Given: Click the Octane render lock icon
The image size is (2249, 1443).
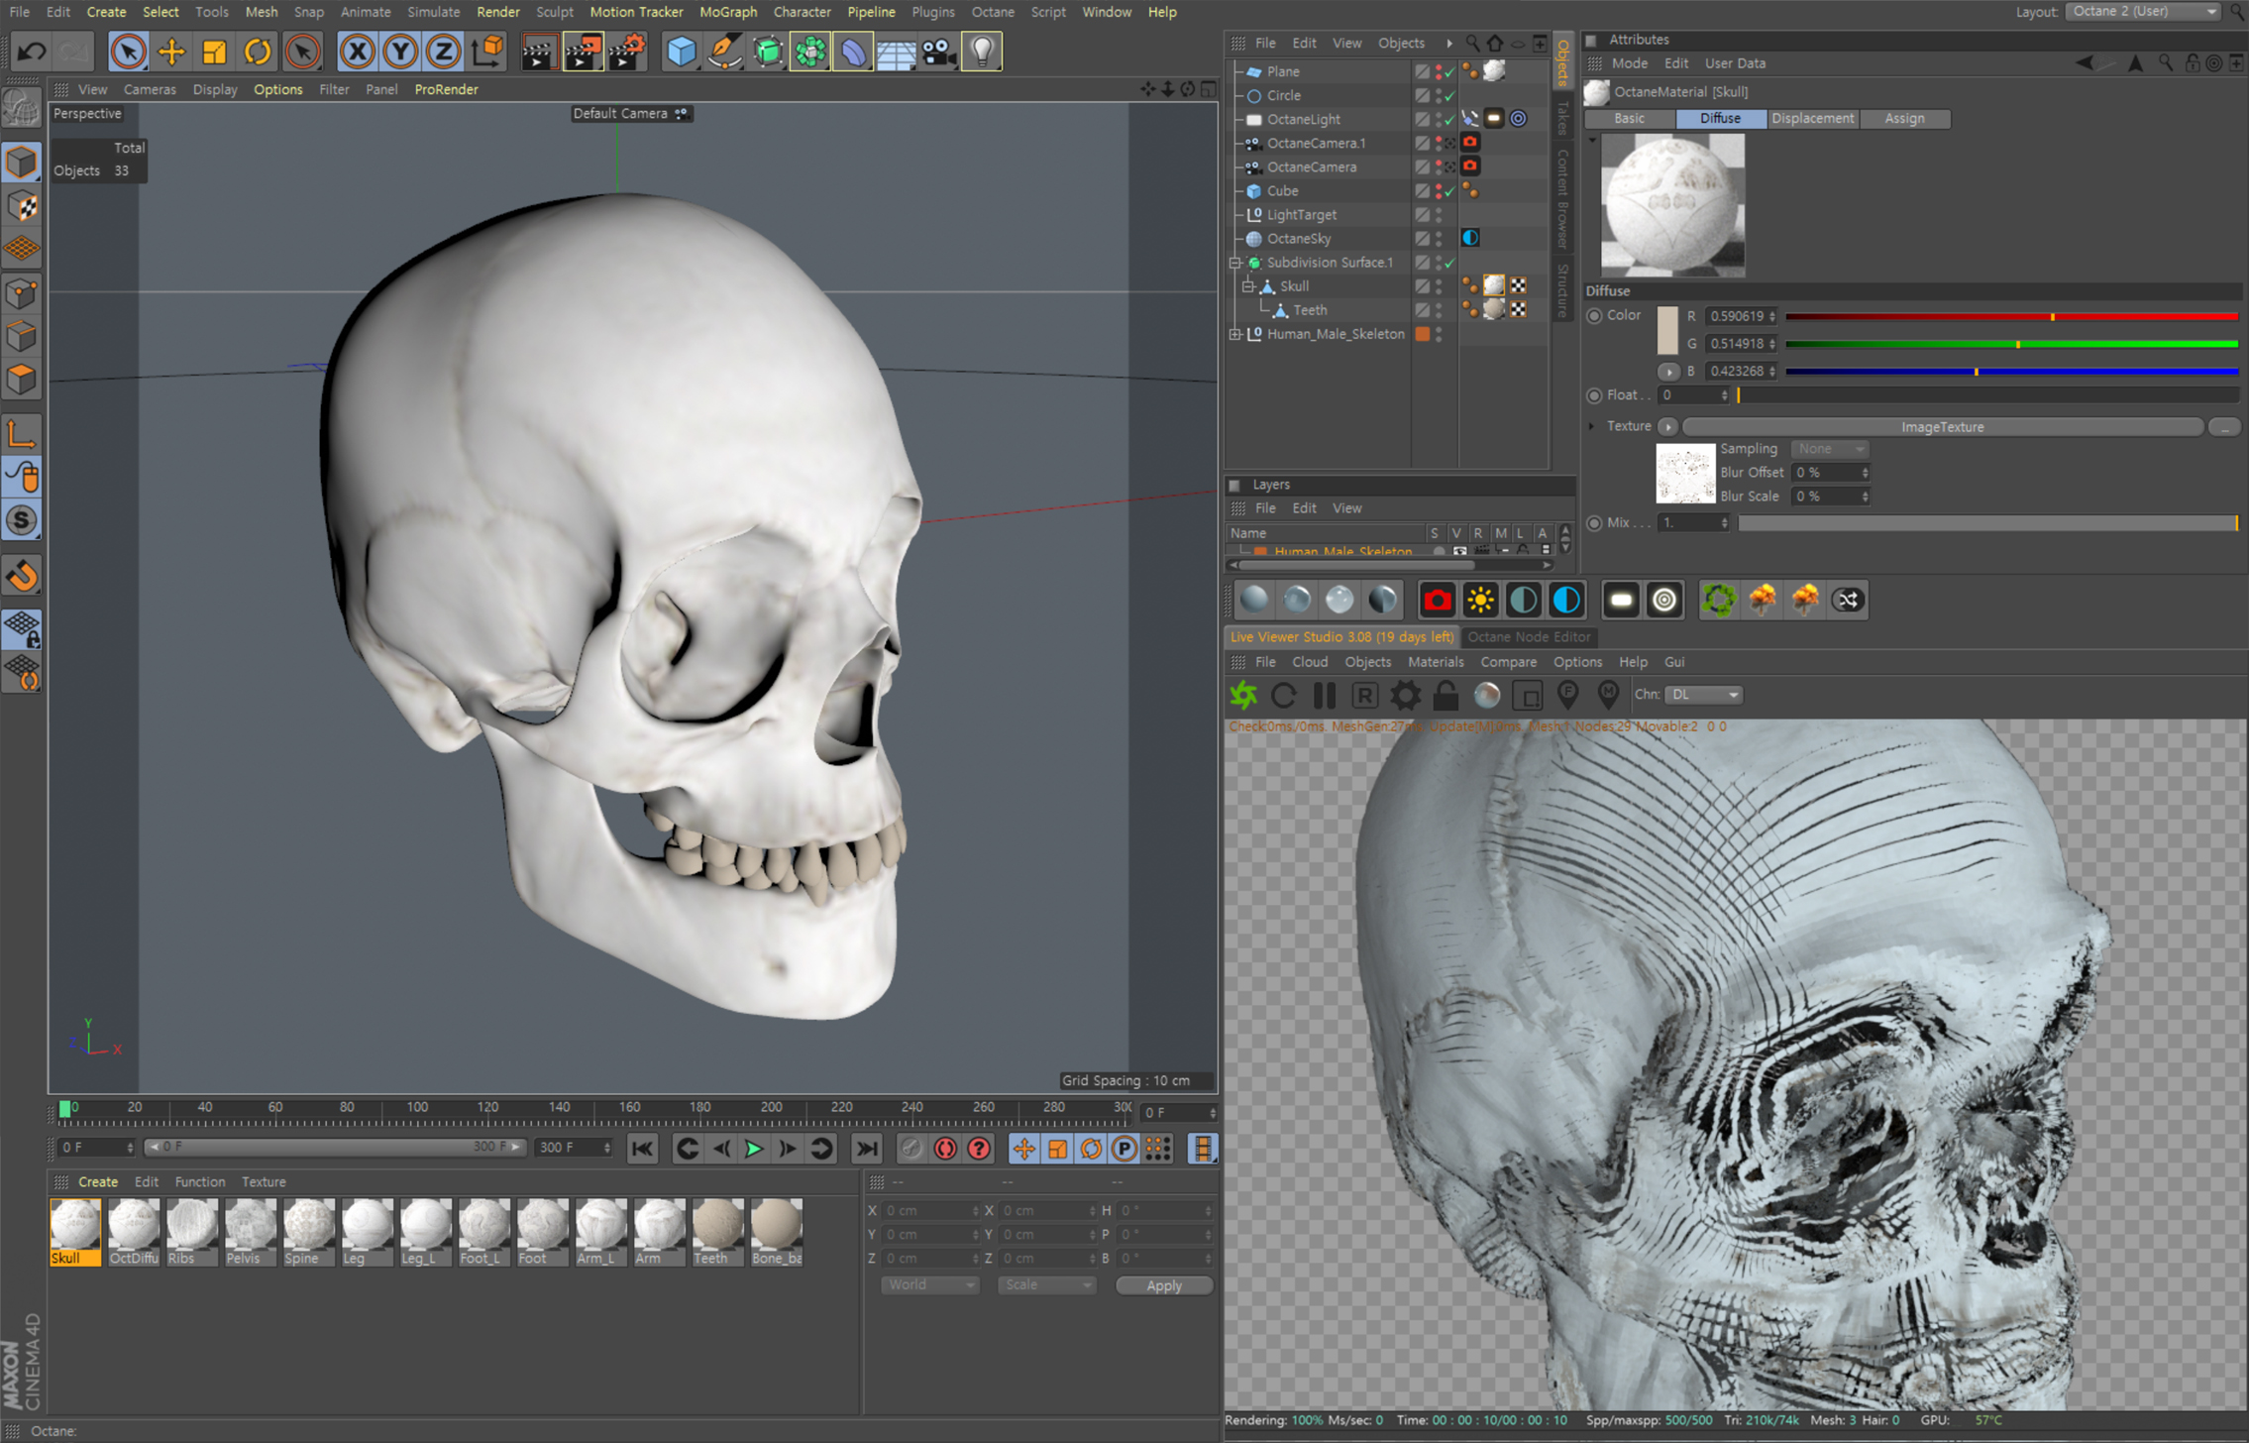Looking at the screenshot, I should click(x=1446, y=695).
